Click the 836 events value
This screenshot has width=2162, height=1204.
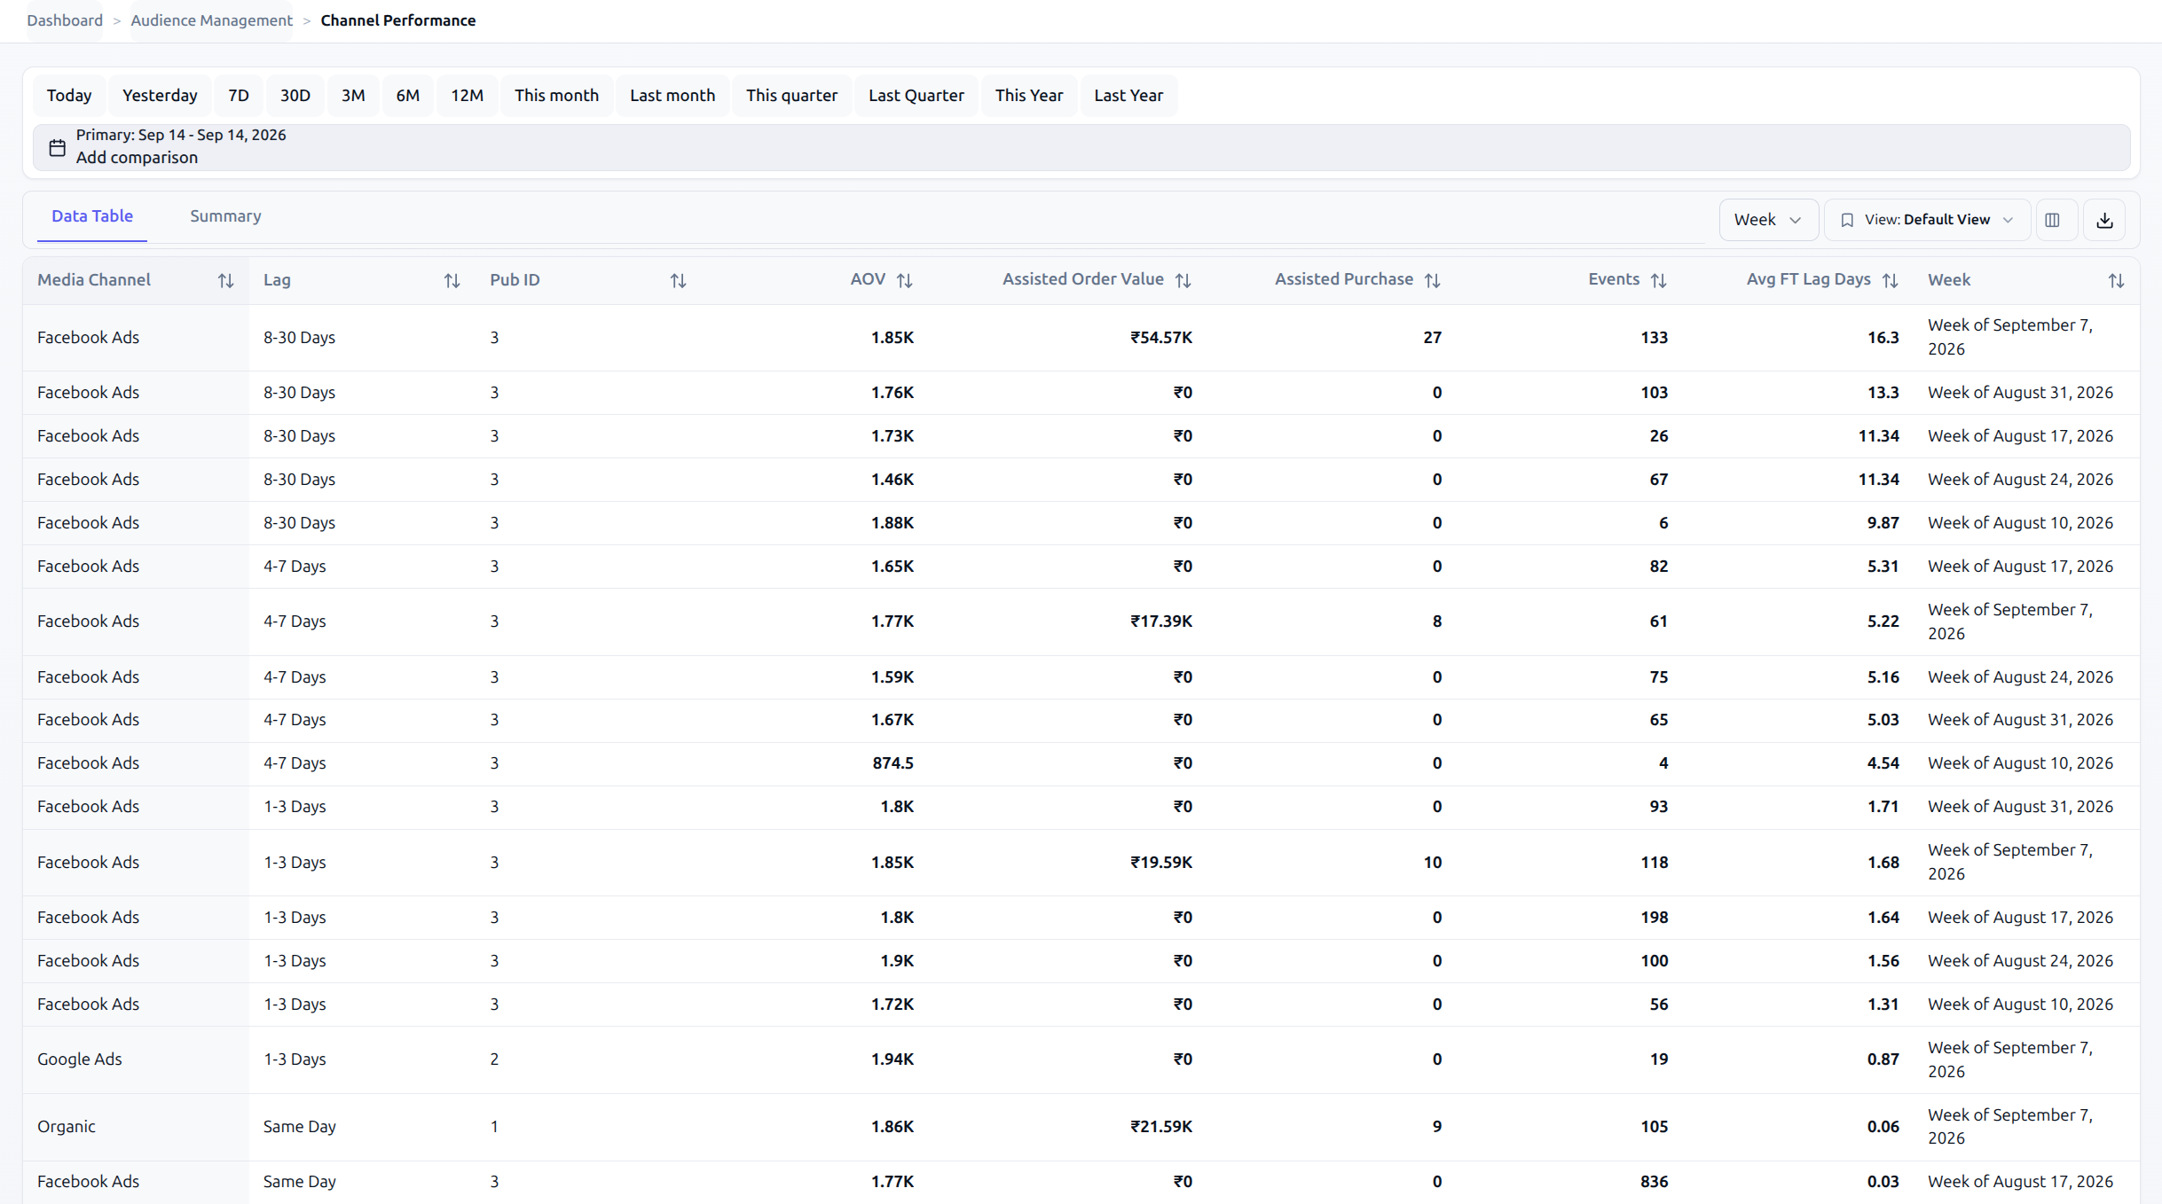tap(1655, 1182)
